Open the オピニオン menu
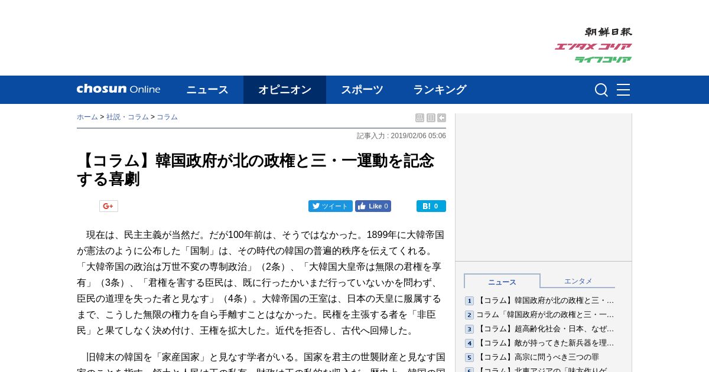 285,90
